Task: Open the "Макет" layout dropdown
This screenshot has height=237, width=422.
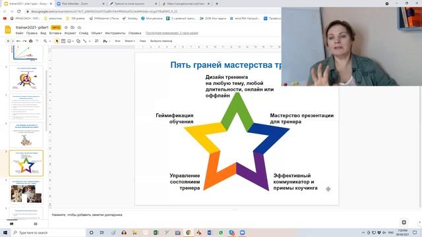Action: 130,41
